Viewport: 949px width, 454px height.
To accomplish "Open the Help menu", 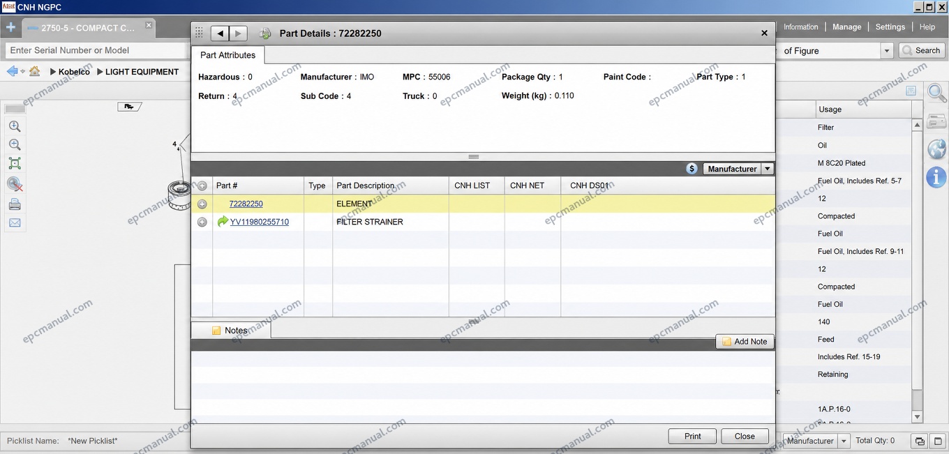I will click(927, 27).
